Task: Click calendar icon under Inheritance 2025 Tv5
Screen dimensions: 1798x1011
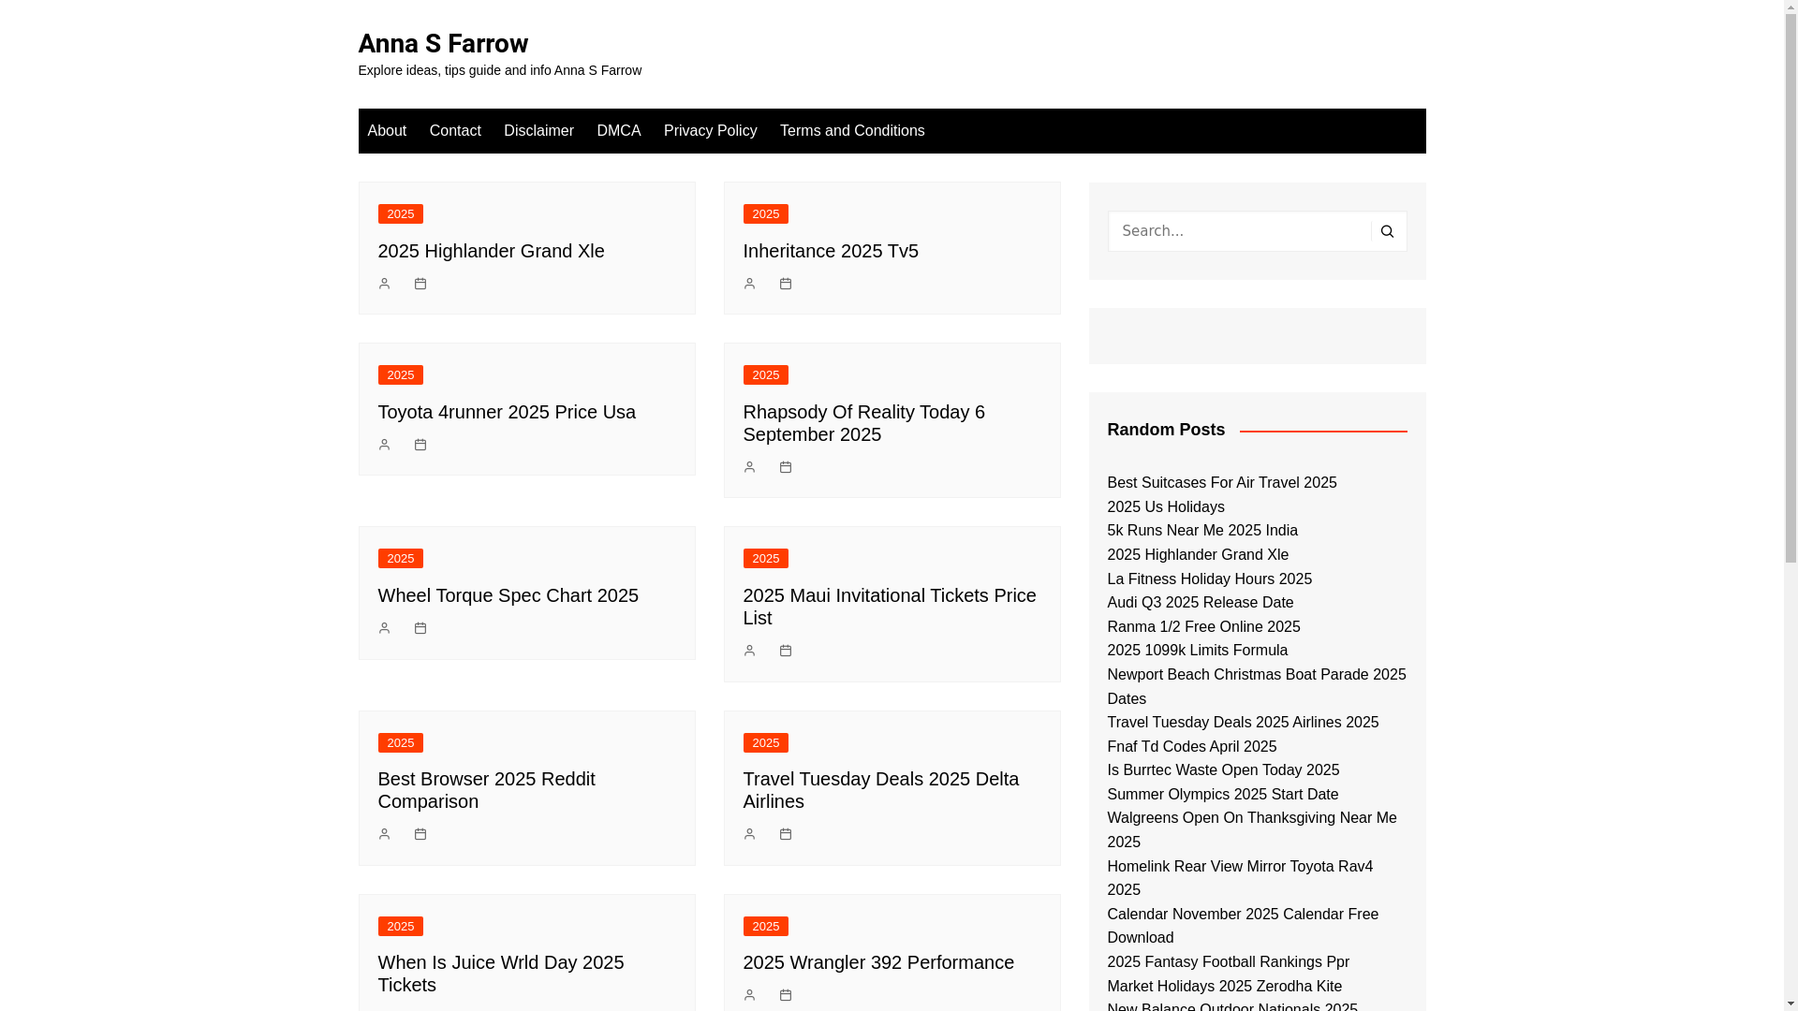Action: click(x=786, y=284)
